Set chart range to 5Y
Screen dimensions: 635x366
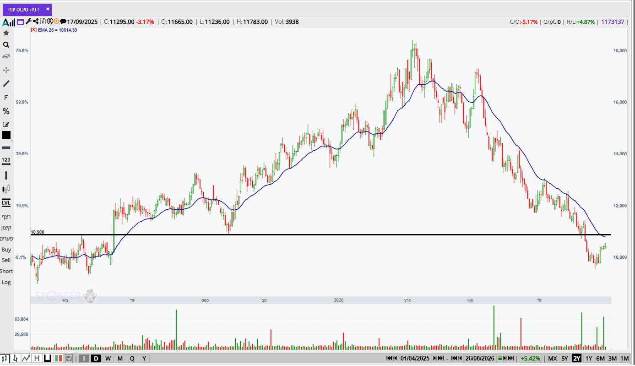click(564, 358)
